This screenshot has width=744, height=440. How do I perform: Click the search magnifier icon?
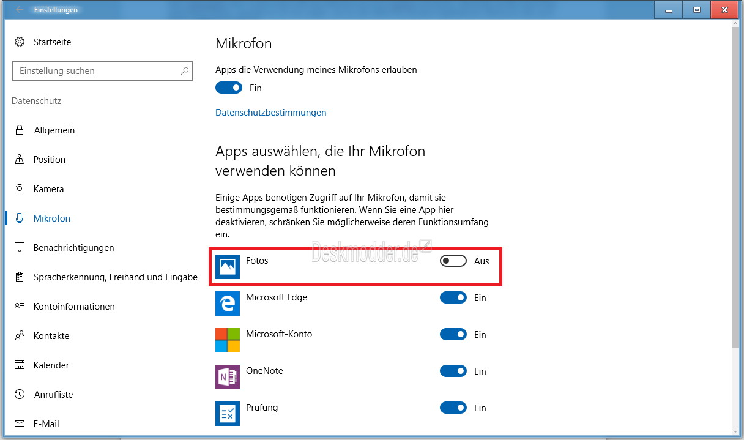[185, 71]
